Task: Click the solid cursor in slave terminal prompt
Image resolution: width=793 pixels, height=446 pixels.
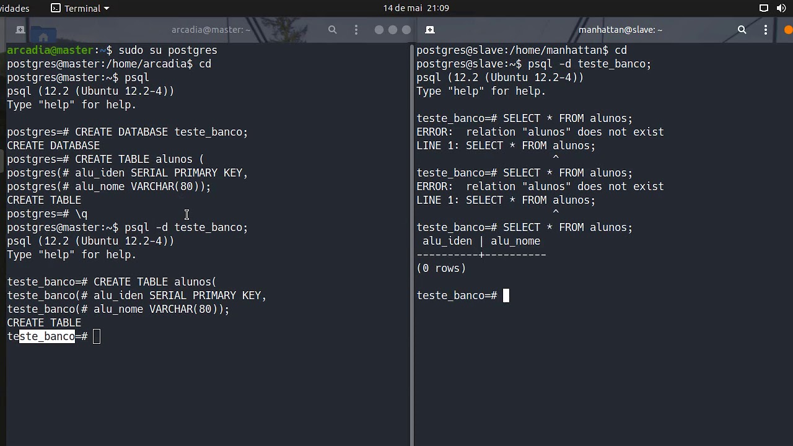Action: pyautogui.click(x=506, y=295)
